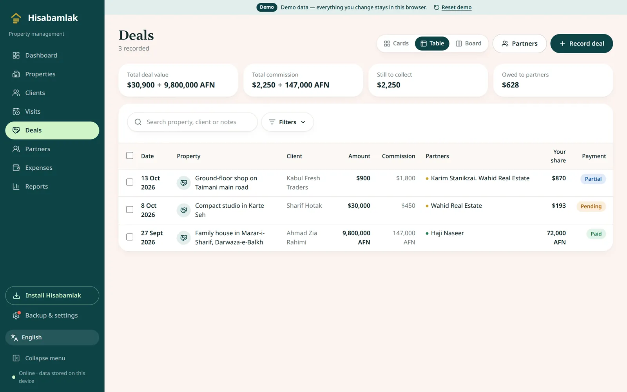627x392 pixels.
Task: Open the Visits page
Action: [x=52, y=112]
